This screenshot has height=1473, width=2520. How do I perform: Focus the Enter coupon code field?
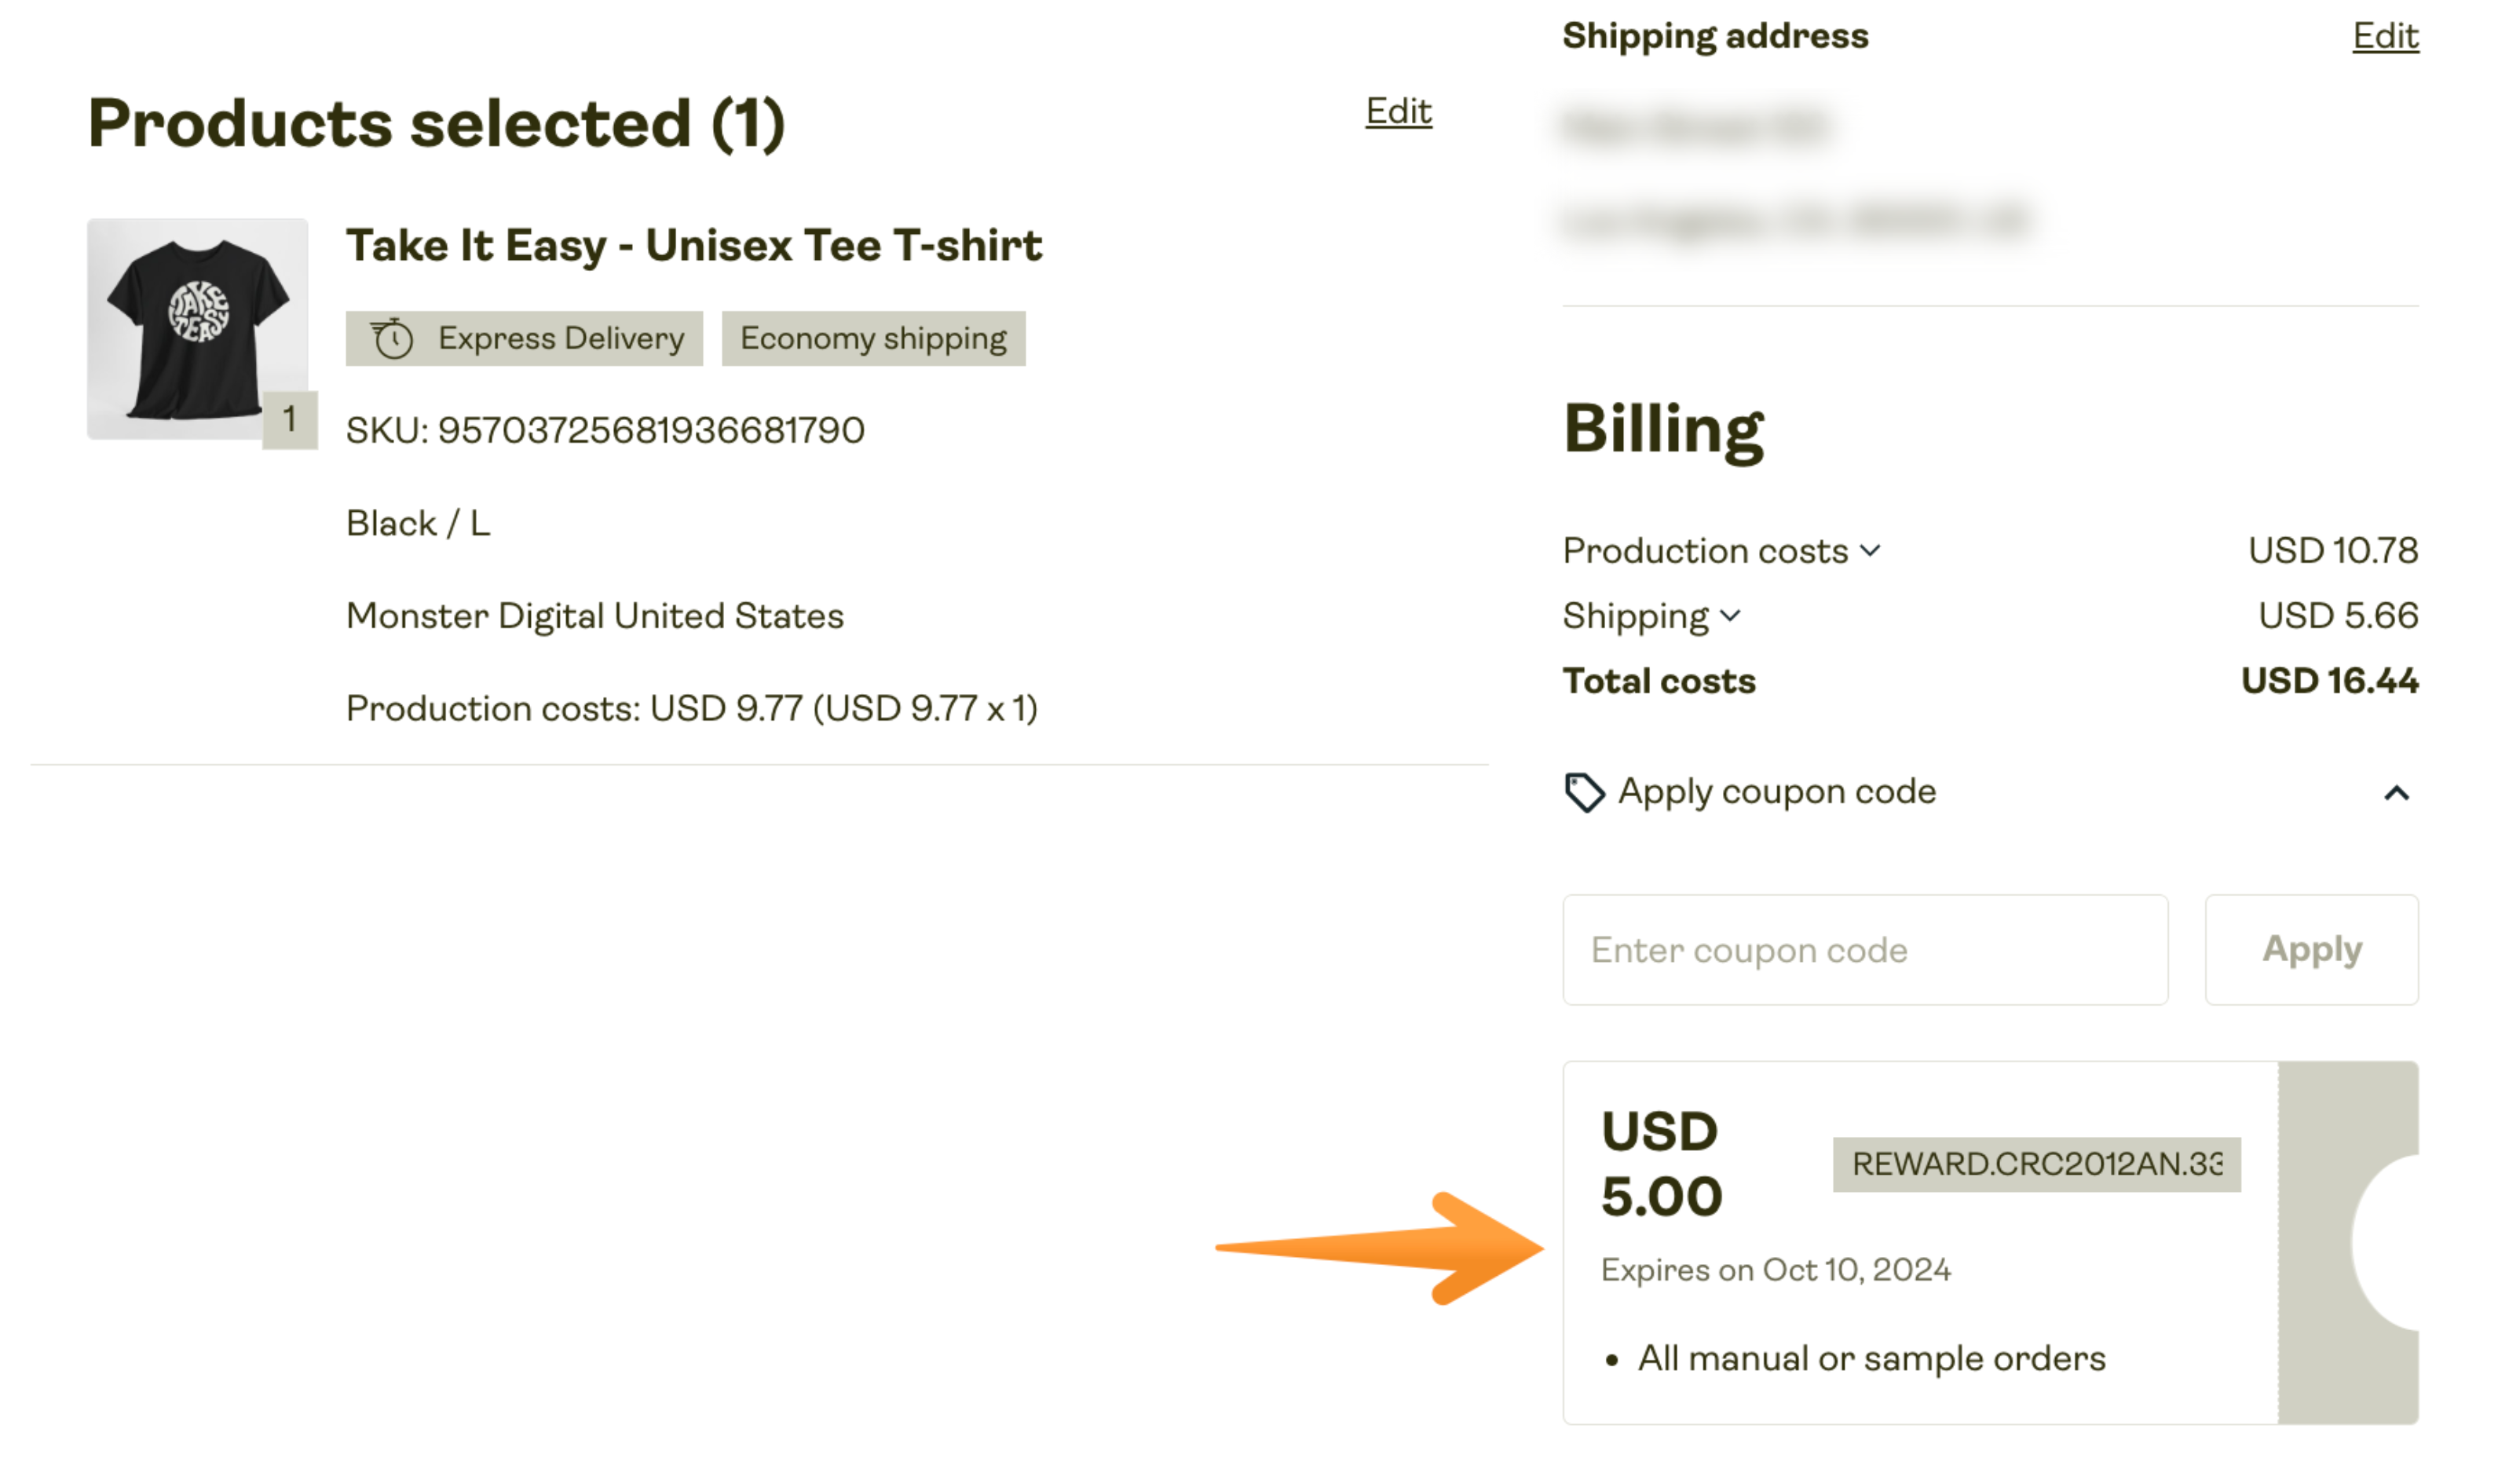point(1864,950)
